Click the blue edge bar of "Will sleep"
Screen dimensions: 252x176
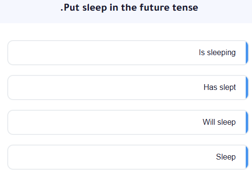pos(247,122)
